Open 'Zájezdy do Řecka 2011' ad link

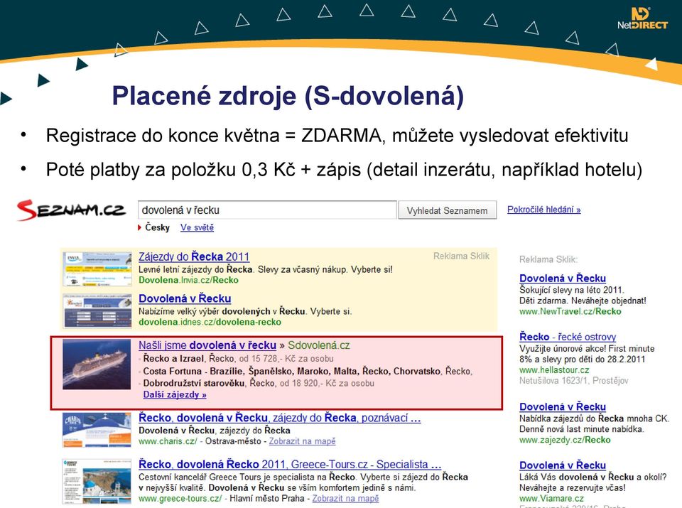[x=194, y=256]
